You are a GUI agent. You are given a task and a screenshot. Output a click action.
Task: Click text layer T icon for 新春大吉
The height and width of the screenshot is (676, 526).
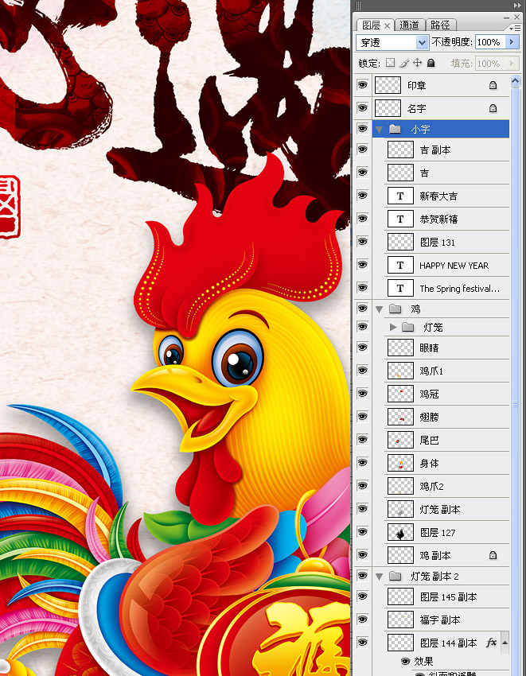(x=400, y=196)
